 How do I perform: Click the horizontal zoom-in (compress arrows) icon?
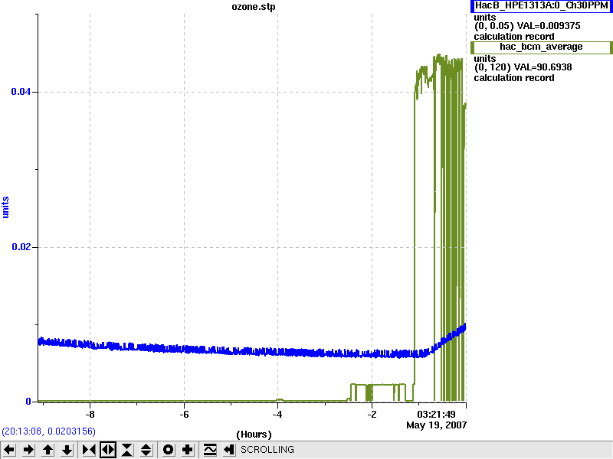pos(89,450)
